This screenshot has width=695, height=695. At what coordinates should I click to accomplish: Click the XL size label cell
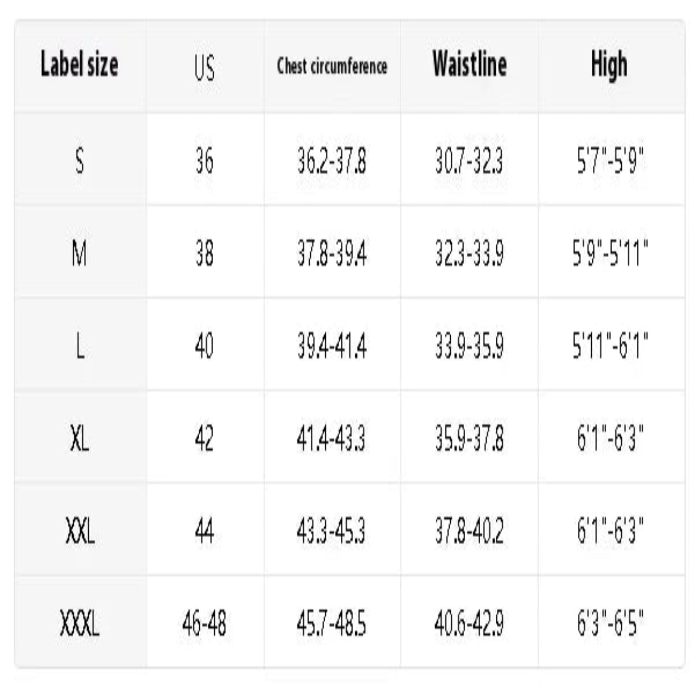[x=79, y=438]
